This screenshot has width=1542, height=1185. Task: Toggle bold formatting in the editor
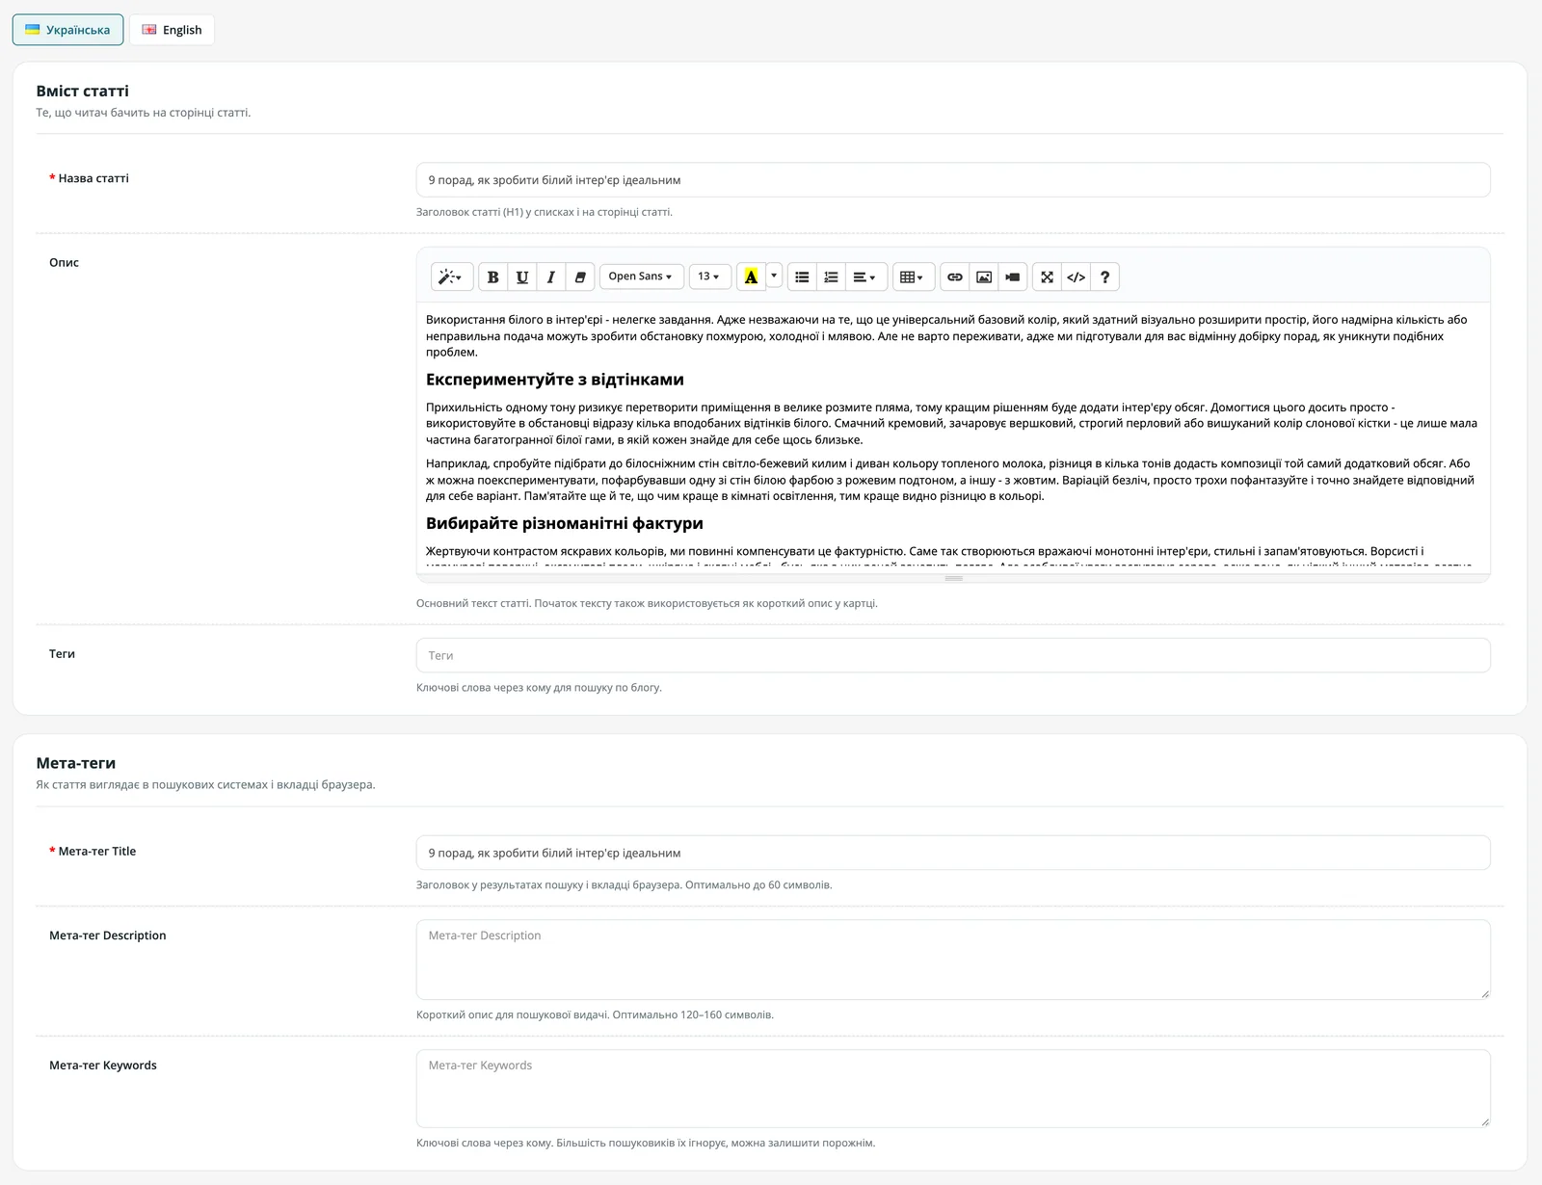point(492,277)
